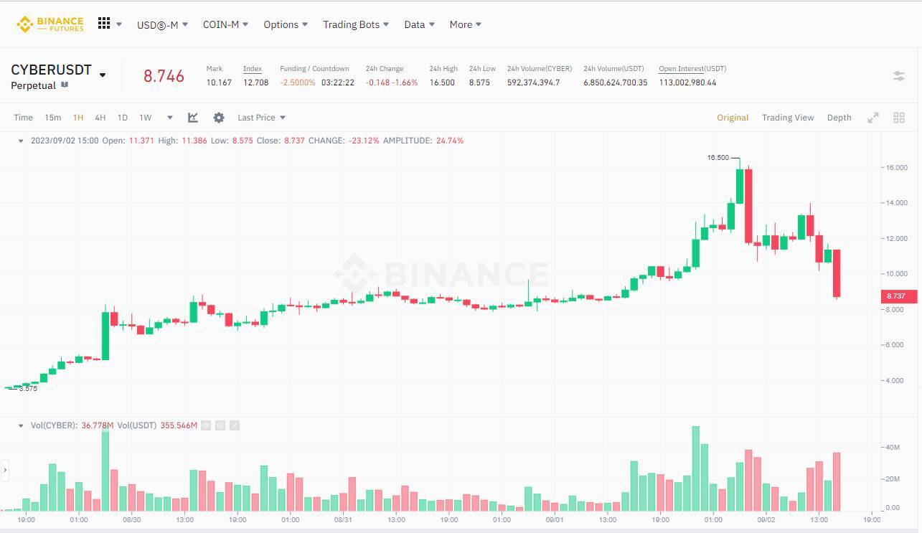The image size is (922, 533).
Task: Switch to the 1D interval
Action: point(123,118)
